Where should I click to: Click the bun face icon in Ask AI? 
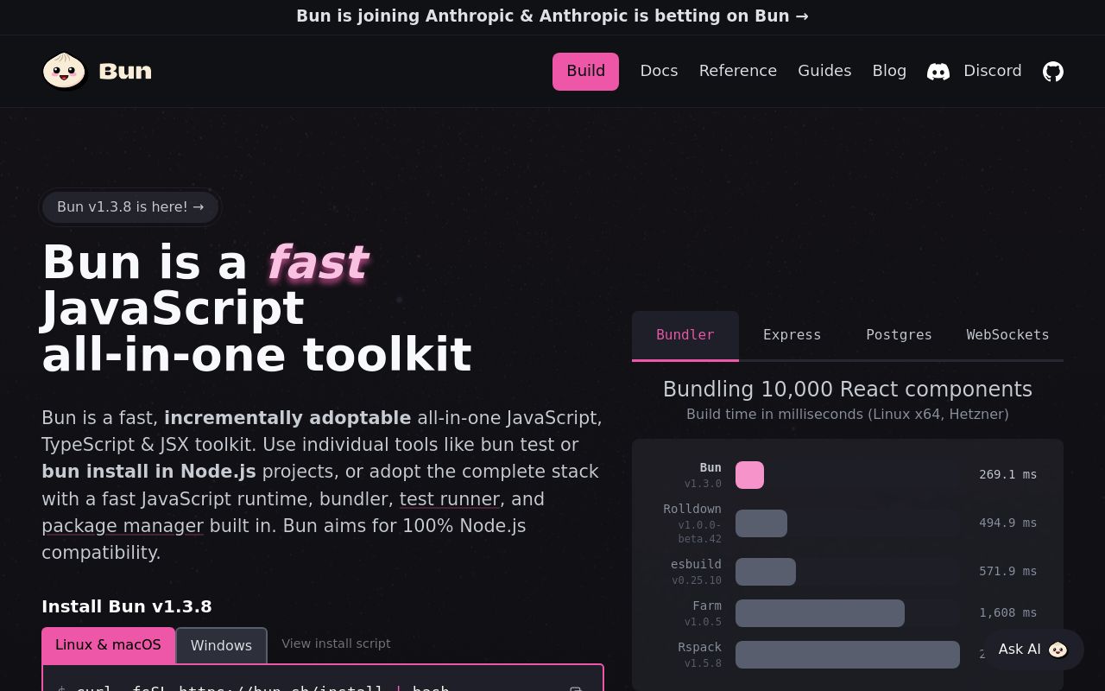click(1058, 650)
